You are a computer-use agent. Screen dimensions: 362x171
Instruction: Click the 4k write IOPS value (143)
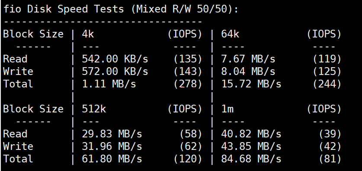188,72
